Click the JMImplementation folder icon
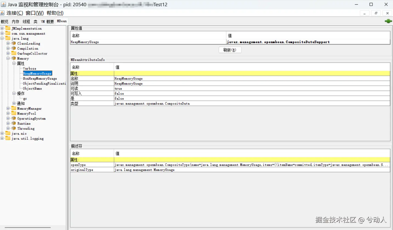The width and height of the screenshot is (393, 230). coord(8,28)
